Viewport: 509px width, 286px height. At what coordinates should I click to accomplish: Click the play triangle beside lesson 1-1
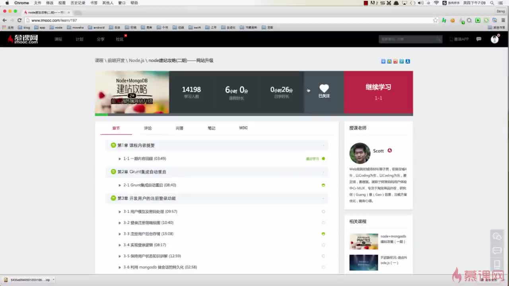point(120,159)
